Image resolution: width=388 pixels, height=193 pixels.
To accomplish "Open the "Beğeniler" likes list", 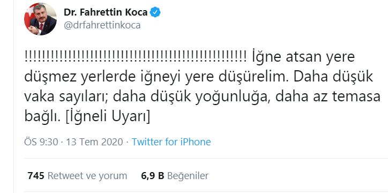I will click(x=188, y=176).
